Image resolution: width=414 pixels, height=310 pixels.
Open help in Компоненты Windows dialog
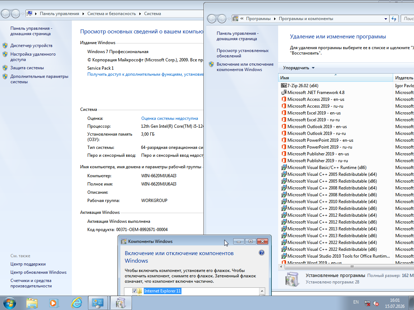[x=261, y=253]
